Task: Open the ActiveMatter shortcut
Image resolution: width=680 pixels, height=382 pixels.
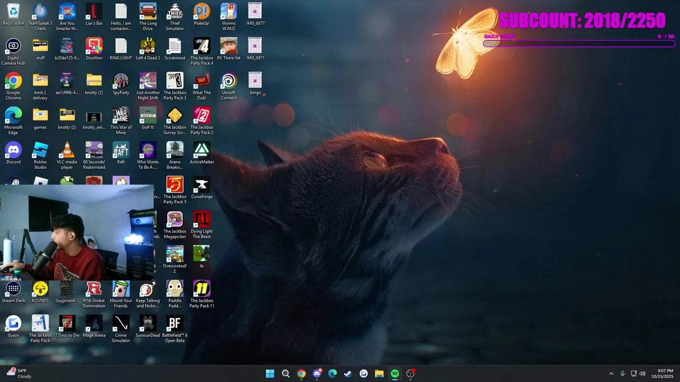Action: 202,153
